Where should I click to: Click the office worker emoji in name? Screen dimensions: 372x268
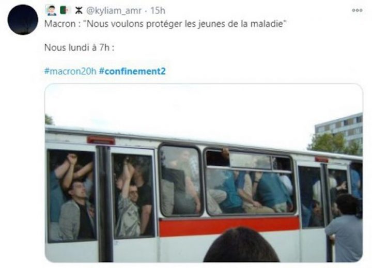[52, 11]
